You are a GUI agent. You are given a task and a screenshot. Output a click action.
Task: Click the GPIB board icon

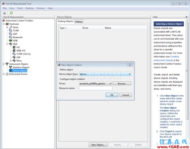pyautogui.click(x=11, y=40)
